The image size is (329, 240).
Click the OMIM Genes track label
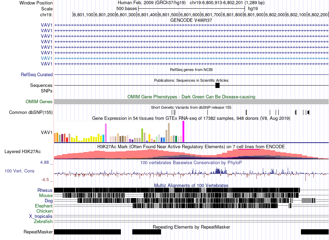39,102
